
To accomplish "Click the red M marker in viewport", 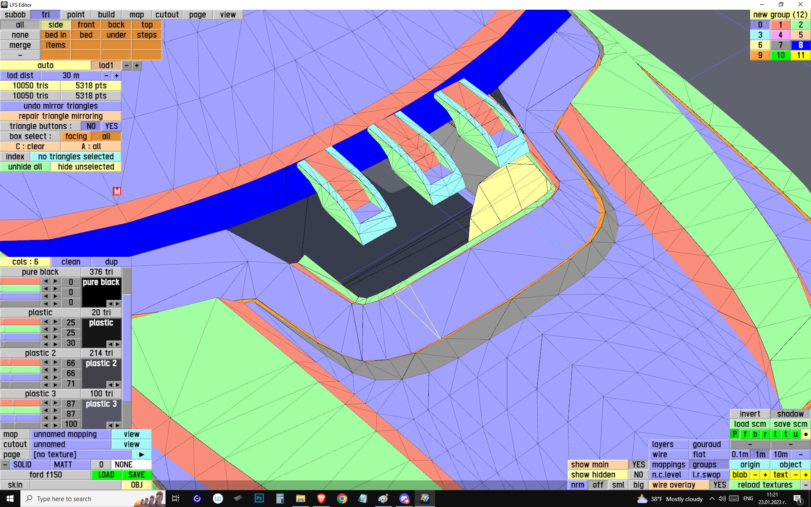I will coord(117,191).
